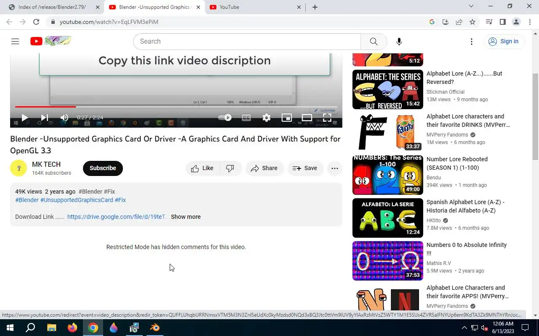Open a new browser tab

315,7
